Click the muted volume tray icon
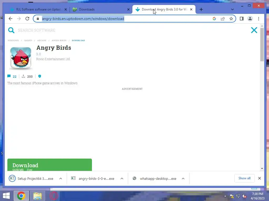The height and width of the screenshot is (201, 269). (244, 196)
